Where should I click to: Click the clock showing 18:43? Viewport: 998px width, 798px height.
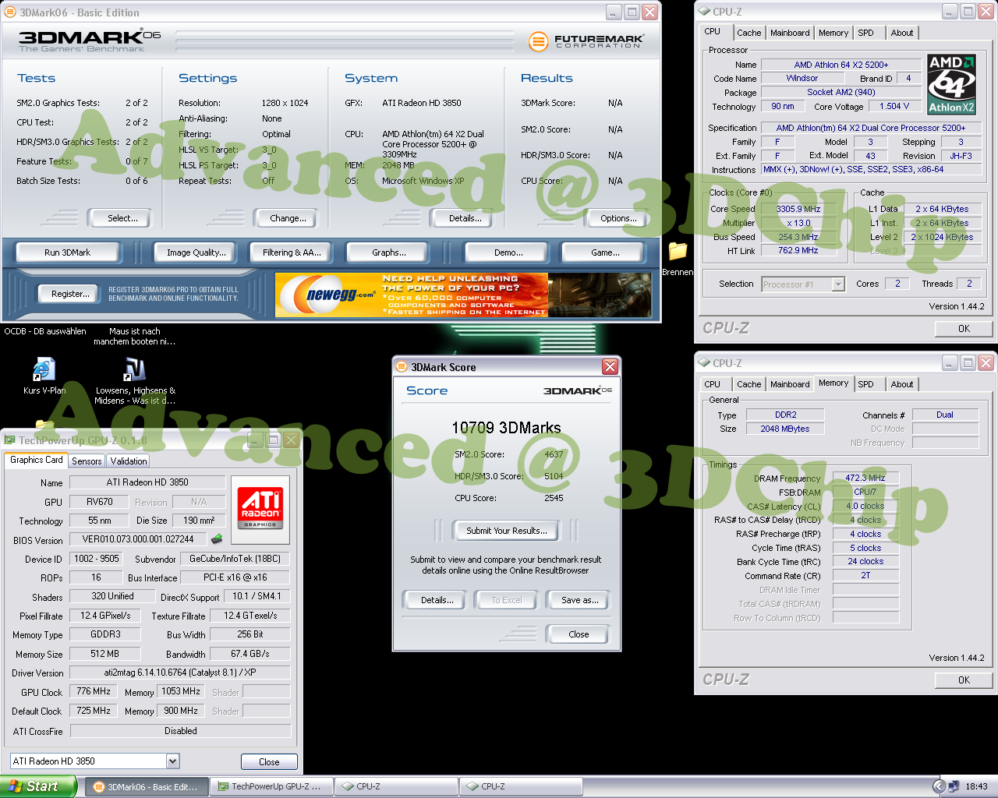(x=976, y=787)
